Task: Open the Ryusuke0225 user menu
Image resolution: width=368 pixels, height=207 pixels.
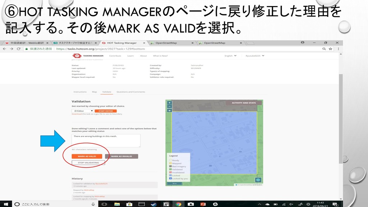Action: click(255, 56)
